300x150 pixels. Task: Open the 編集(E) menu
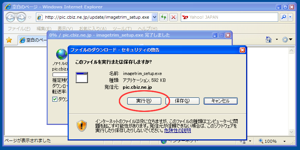44,29
